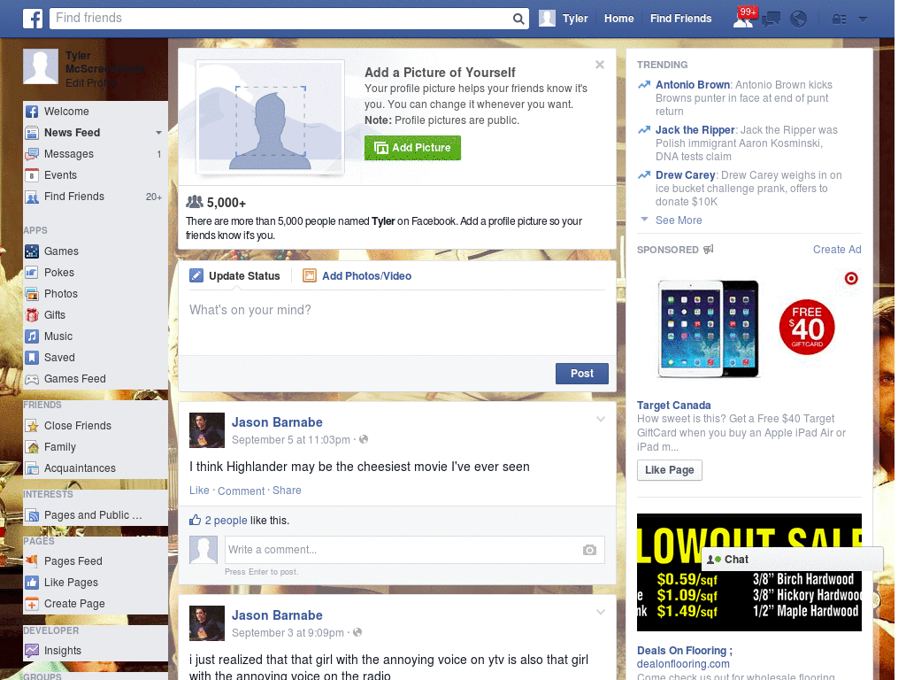The width and height of the screenshot is (906, 680).
Task: Click the Facebook logo icon
Action: click(33, 19)
